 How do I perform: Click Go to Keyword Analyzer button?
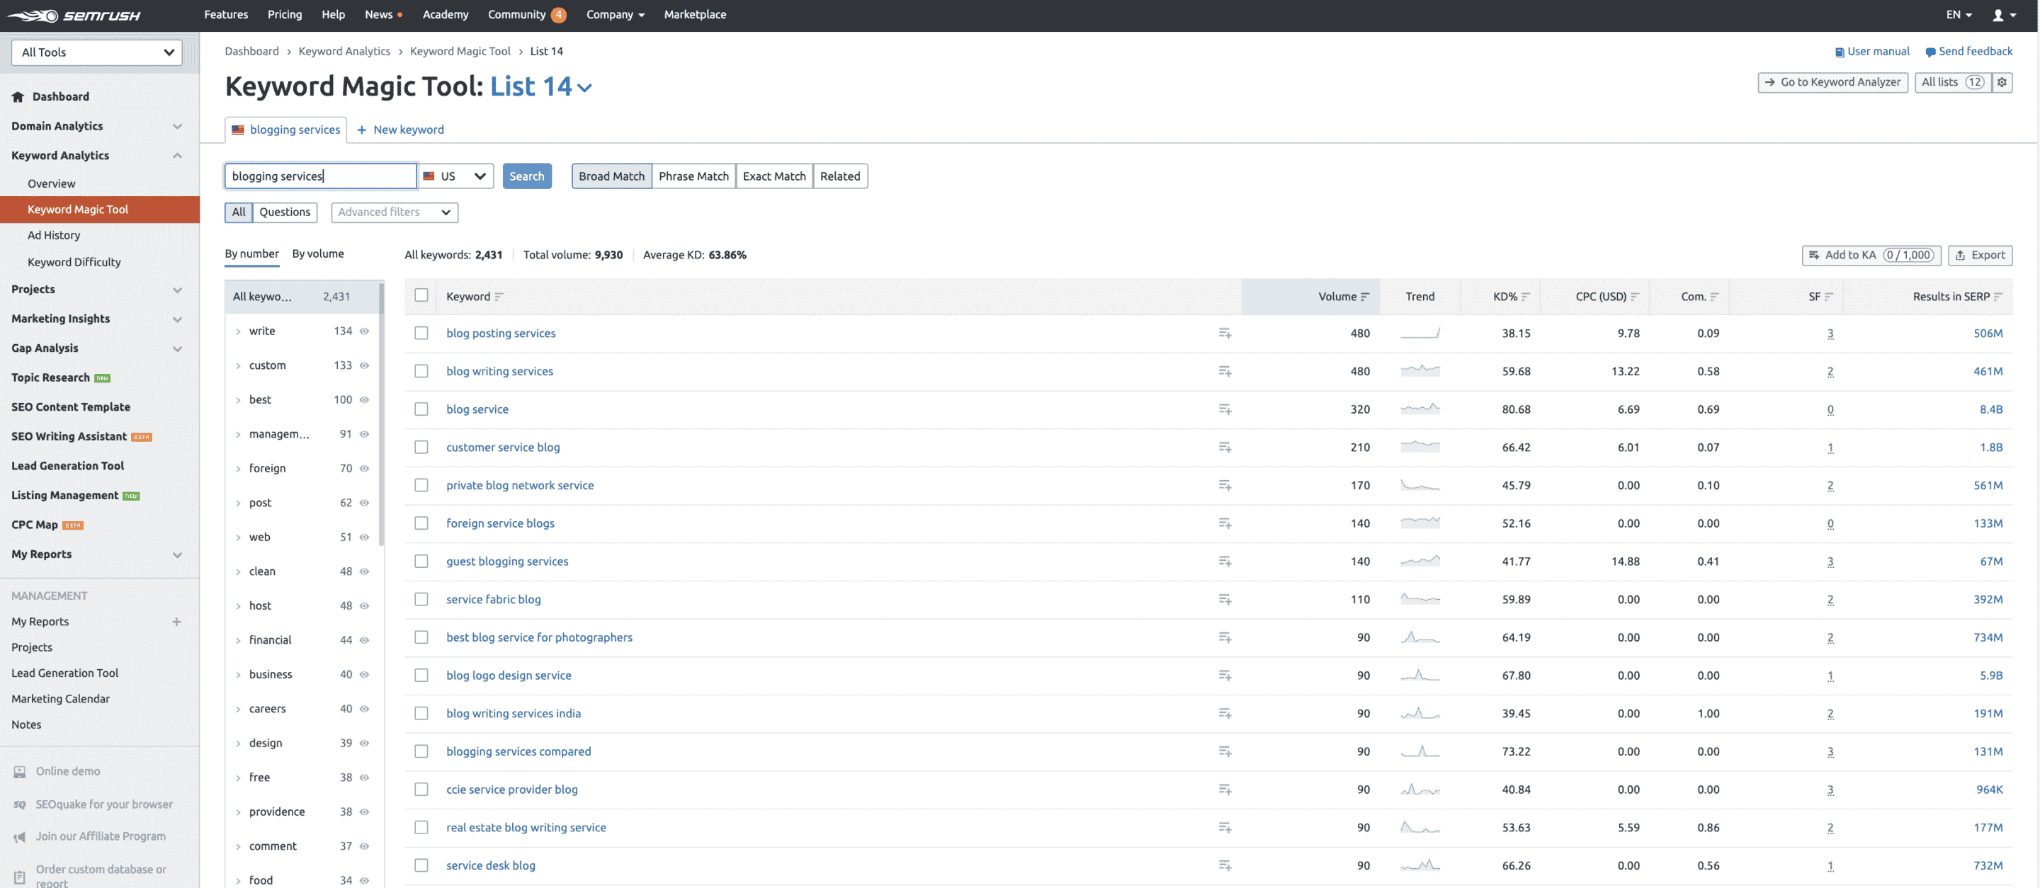click(1832, 81)
